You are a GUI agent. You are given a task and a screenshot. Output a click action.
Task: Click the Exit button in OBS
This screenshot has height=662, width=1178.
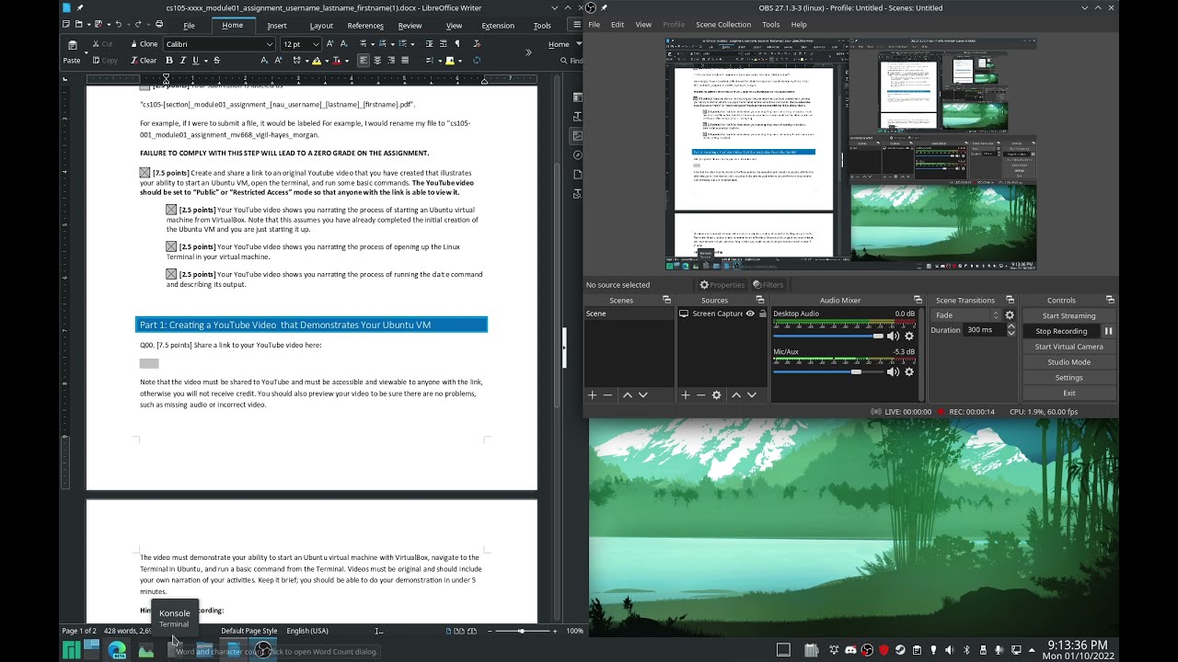[1068, 394]
